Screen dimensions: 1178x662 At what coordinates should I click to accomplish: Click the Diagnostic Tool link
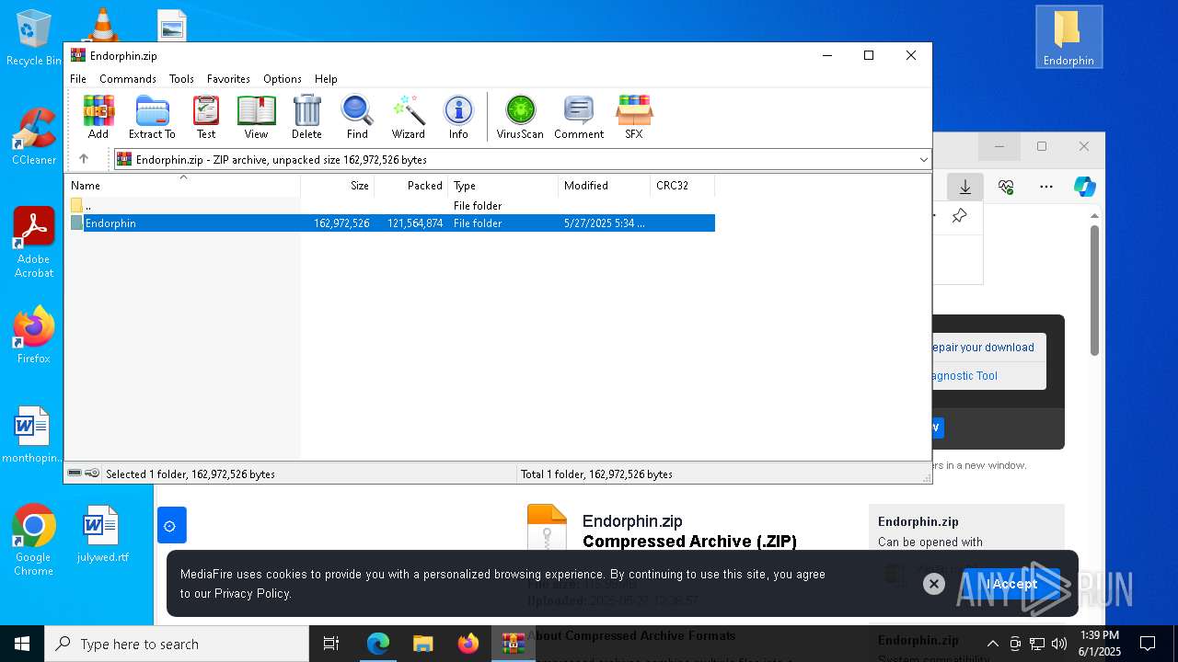click(964, 376)
